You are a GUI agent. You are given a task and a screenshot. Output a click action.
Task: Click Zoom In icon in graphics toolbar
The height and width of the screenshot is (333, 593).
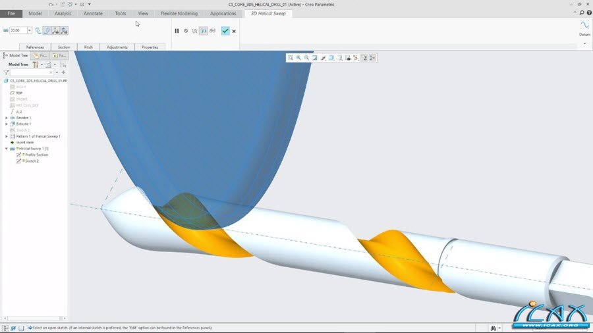tap(298, 58)
